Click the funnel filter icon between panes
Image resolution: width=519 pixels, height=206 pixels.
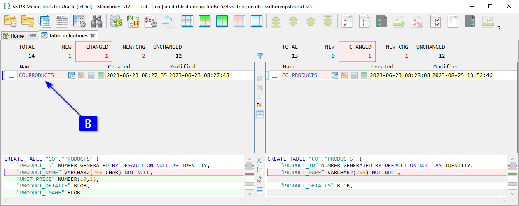coord(259,56)
